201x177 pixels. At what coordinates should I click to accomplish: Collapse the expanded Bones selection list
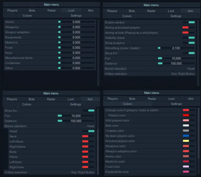coord(49,126)
